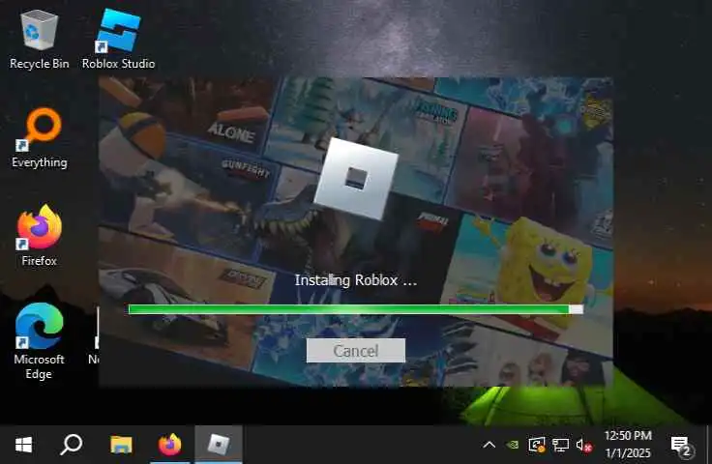
Task: Select the Roblox Studio desktop shortcut
Action: [x=119, y=39]
